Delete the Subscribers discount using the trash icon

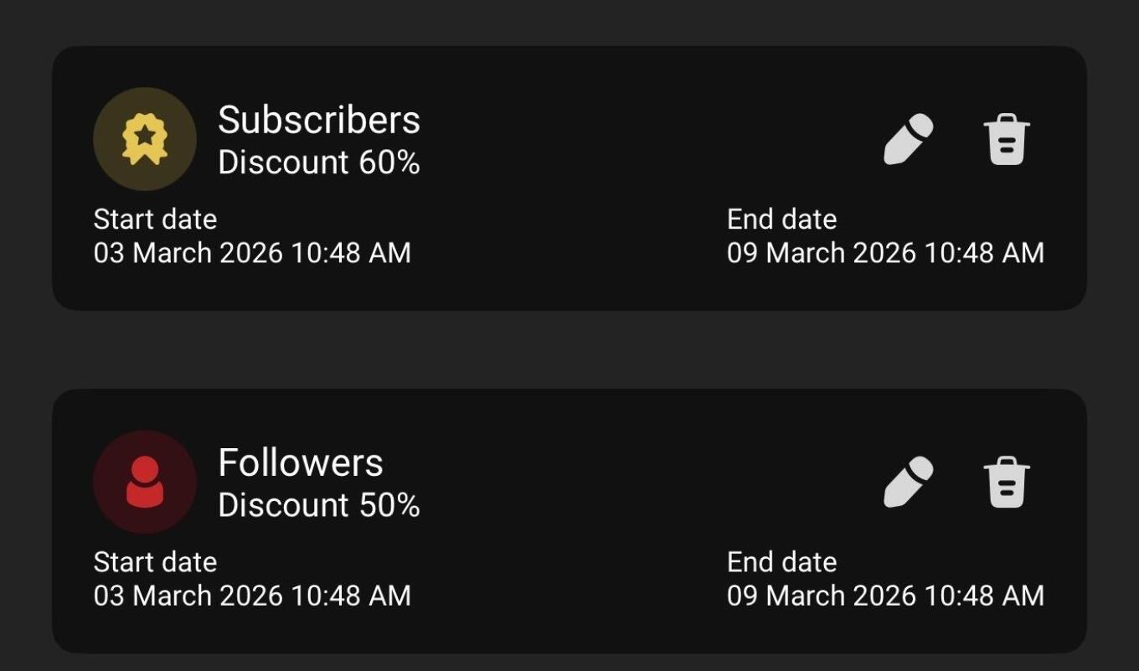pyautogui.click(x=1006, y=140)
